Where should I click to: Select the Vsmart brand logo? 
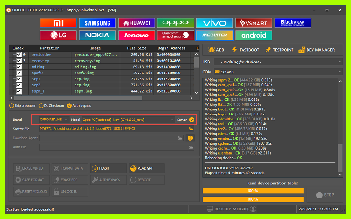[254, 23]
